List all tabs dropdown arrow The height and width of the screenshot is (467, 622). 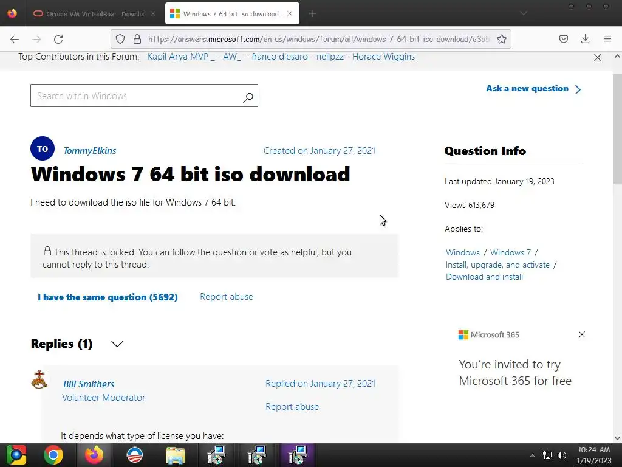(x=524, y=13)
